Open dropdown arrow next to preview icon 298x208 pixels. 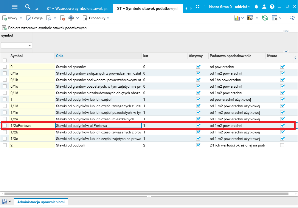pos(55,18)
